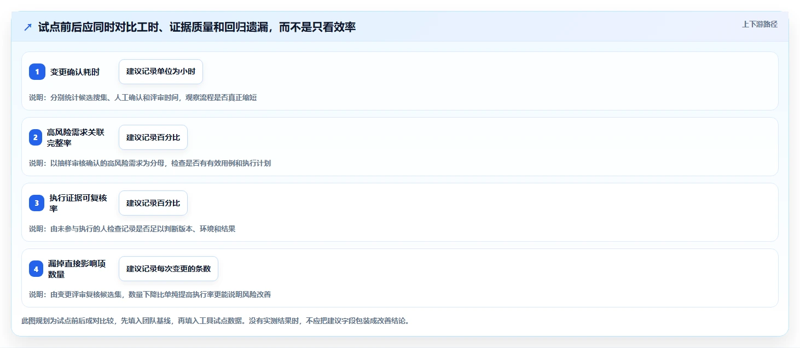Viewport: 800px width, 348px height.
Task: Select number badge 1 for 变更确认耗时
Action: (37, 72)
